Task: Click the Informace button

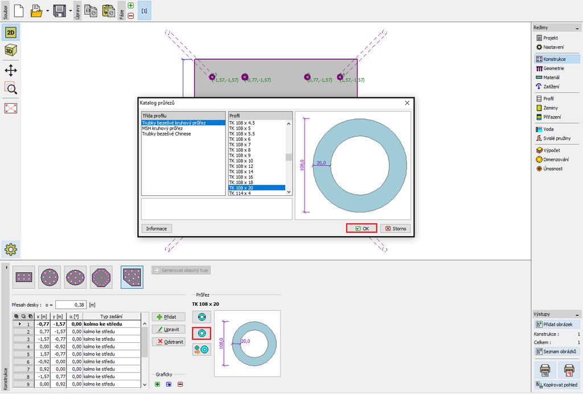Action: (x=157, y=228)
